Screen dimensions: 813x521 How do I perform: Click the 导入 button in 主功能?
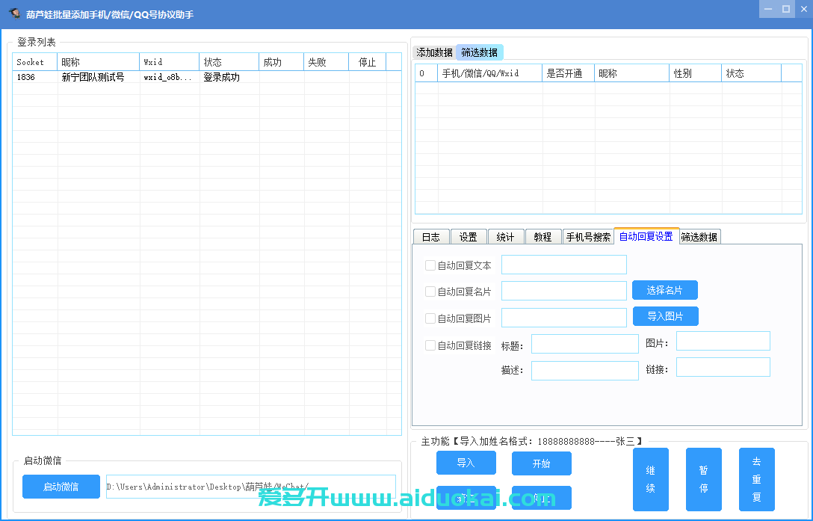466,463
